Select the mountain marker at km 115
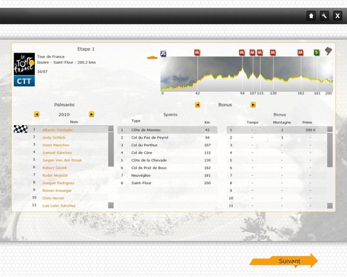 click(260, 53)
